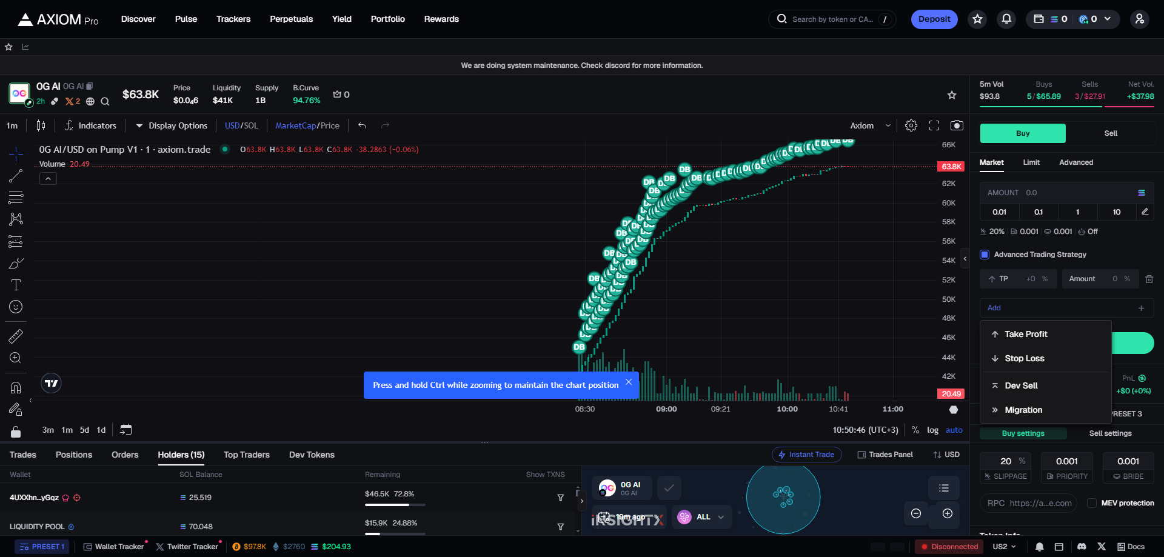
Task: Switch chart between USD and SOL
Action: [x=241, y=125]
